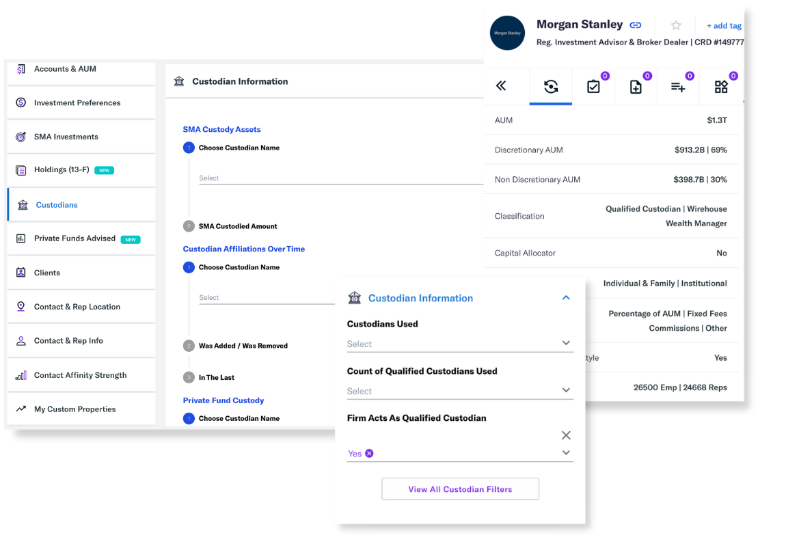Open the checklist tasks tab icon

(x=593, y=87)
